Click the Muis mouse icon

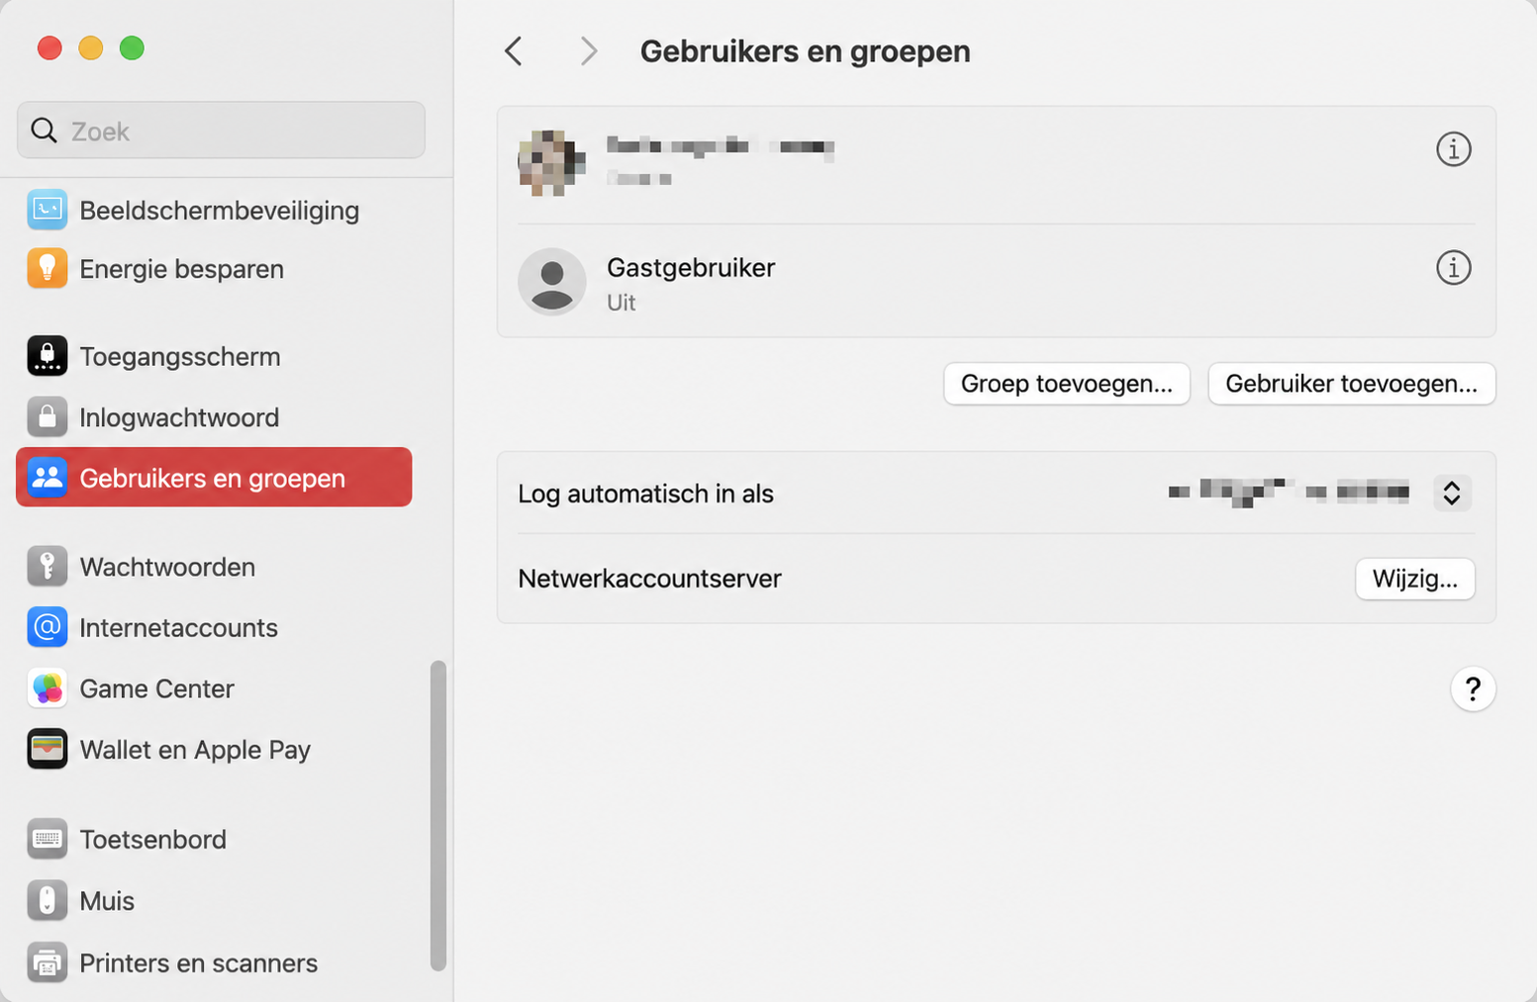point(48,900)
